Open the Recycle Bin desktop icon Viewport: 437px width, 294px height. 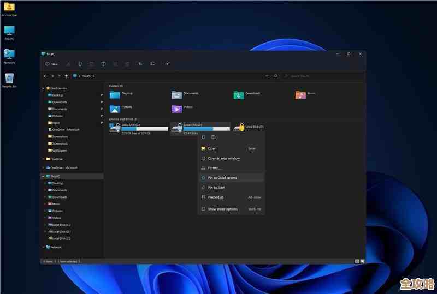point(9,80)
